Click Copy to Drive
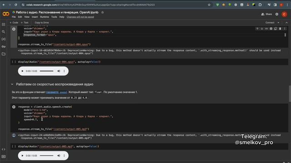This screenshot has height=163, width=291. tap(42, 23)
